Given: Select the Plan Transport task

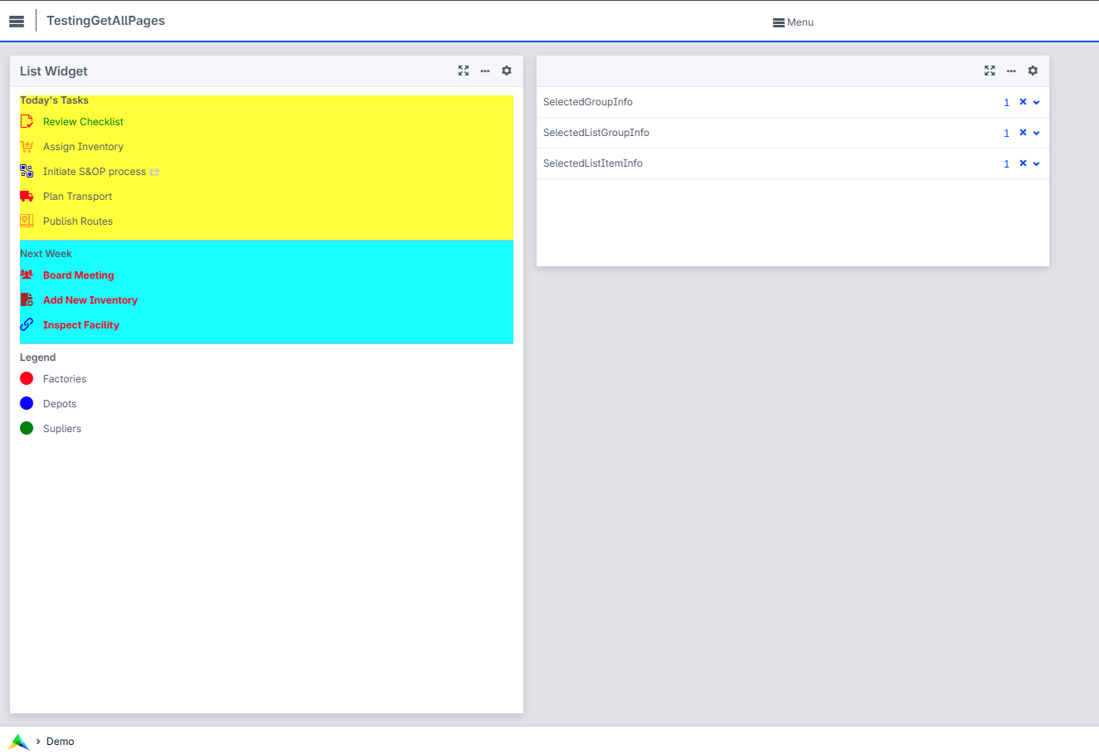Looking at the screenshot, I should pyautogui.click(x=77, y=197).
